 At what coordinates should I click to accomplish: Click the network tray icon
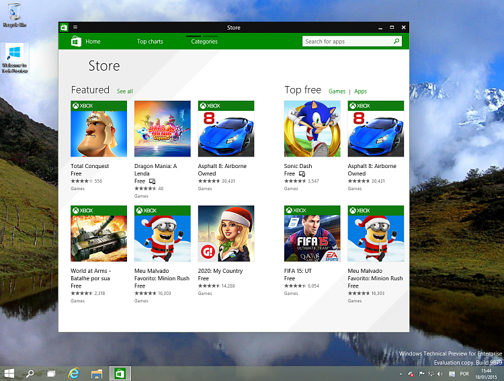(431, 374)
